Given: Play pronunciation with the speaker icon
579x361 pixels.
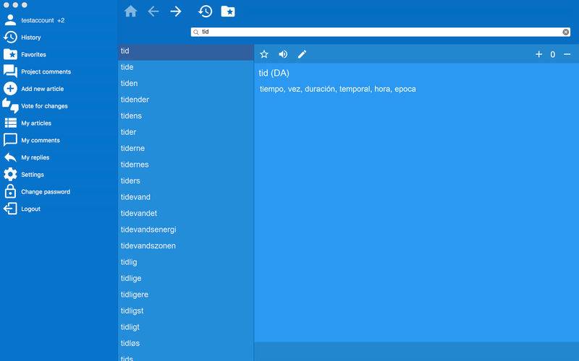Looking at the screenshot, I should 283,54.
